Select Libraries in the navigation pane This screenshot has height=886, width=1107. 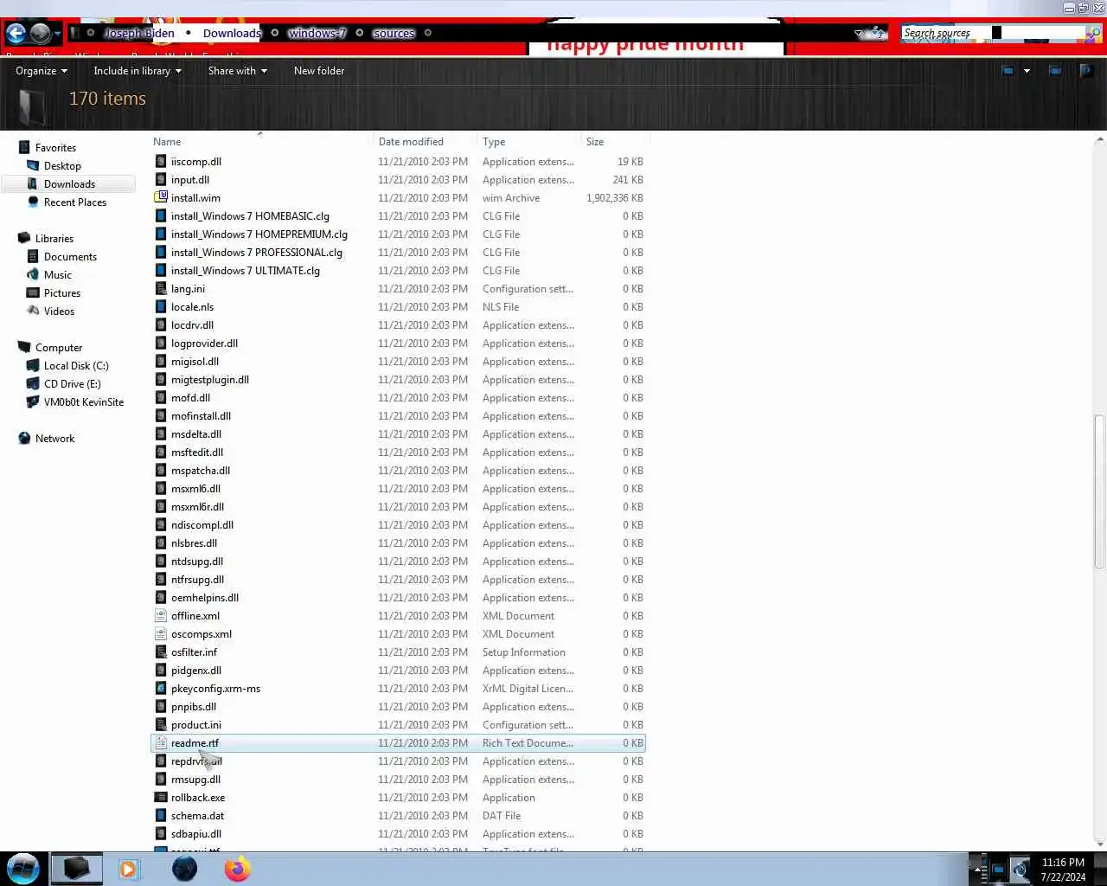tap(54, 239)
